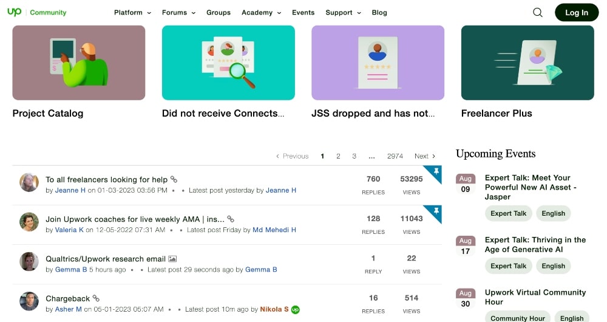The width and height of the screenshot is (607, 322).
Task: Open event 'Expert Talk: Meet Your Powerful New AI Asset'
Action: click(x=531, y=187)
